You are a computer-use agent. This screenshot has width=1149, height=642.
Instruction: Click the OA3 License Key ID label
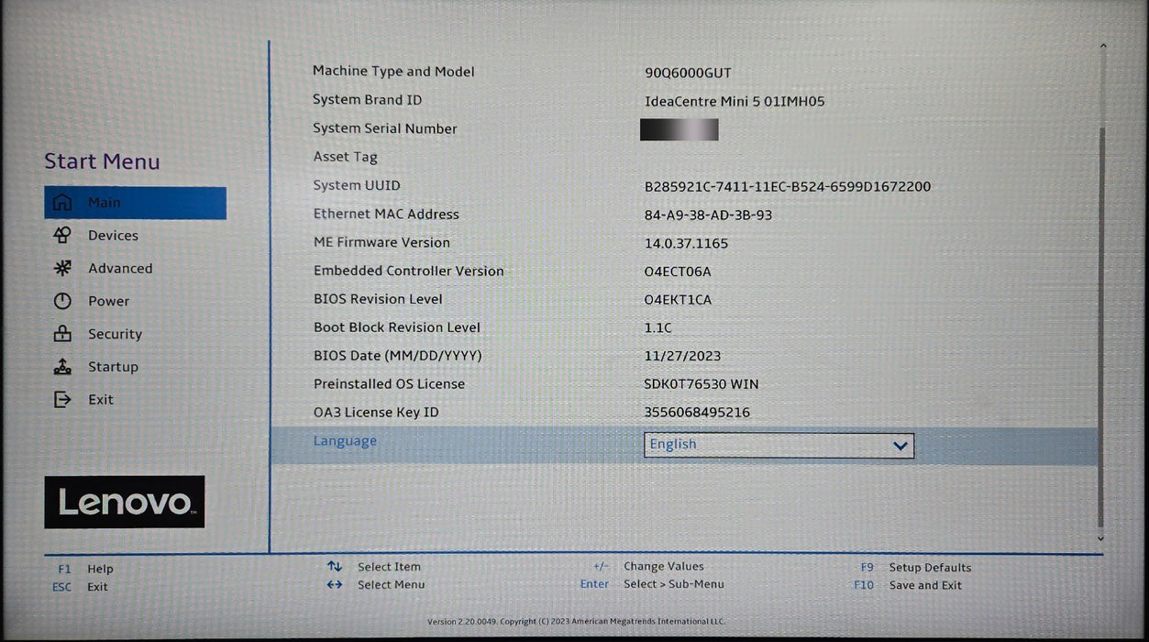click(x=376, y=413)
